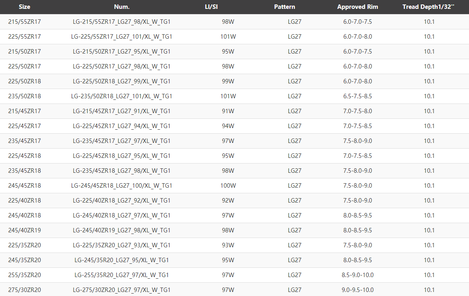This screenshot has width=469, height=296.
Task: Select the 225/50ZR18 size cell
Action: tap(25, 81)
